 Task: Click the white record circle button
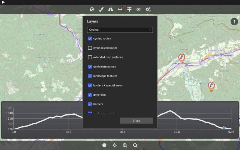pyautogui.click(x=104, y=145)
